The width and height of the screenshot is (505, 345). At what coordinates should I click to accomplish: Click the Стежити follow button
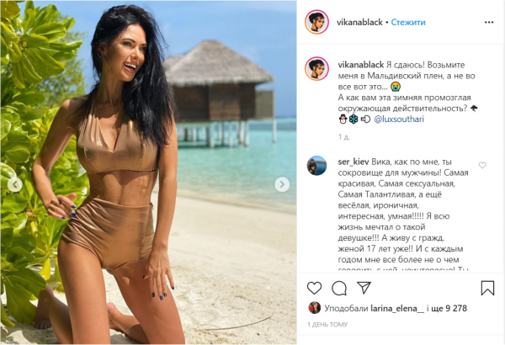click(408, 22)
